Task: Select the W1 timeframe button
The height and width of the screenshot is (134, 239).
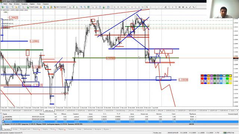Action: [x=139, y=7]
